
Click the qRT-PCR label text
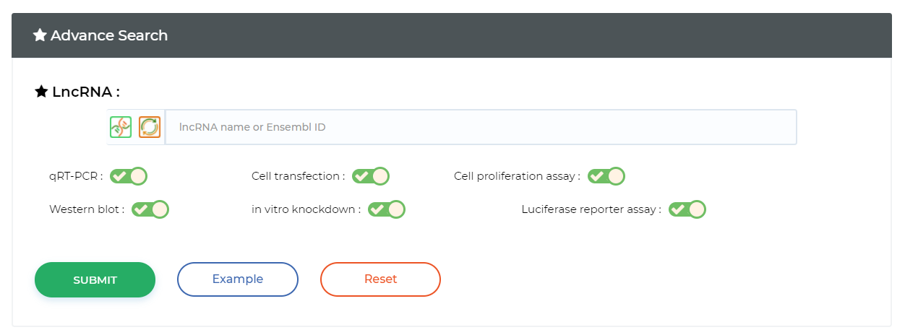click(75, 176)
